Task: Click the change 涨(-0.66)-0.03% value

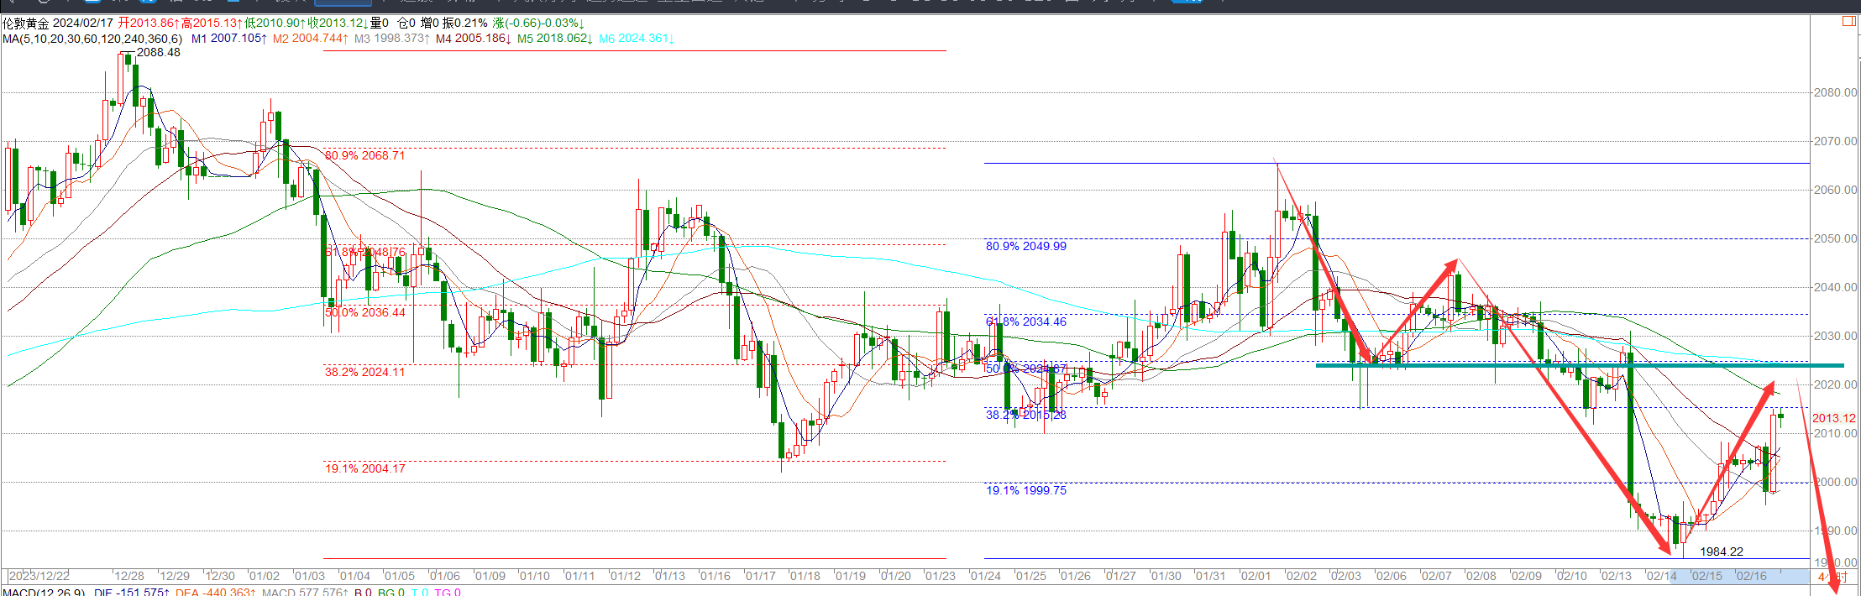Action: [539, 24]
